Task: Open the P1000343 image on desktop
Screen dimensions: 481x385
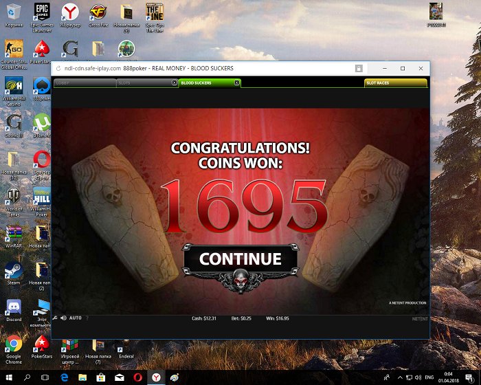Action: (436, 15)
